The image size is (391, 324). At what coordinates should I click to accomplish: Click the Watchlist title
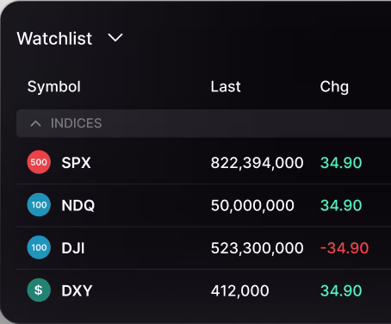coord(54,39)
